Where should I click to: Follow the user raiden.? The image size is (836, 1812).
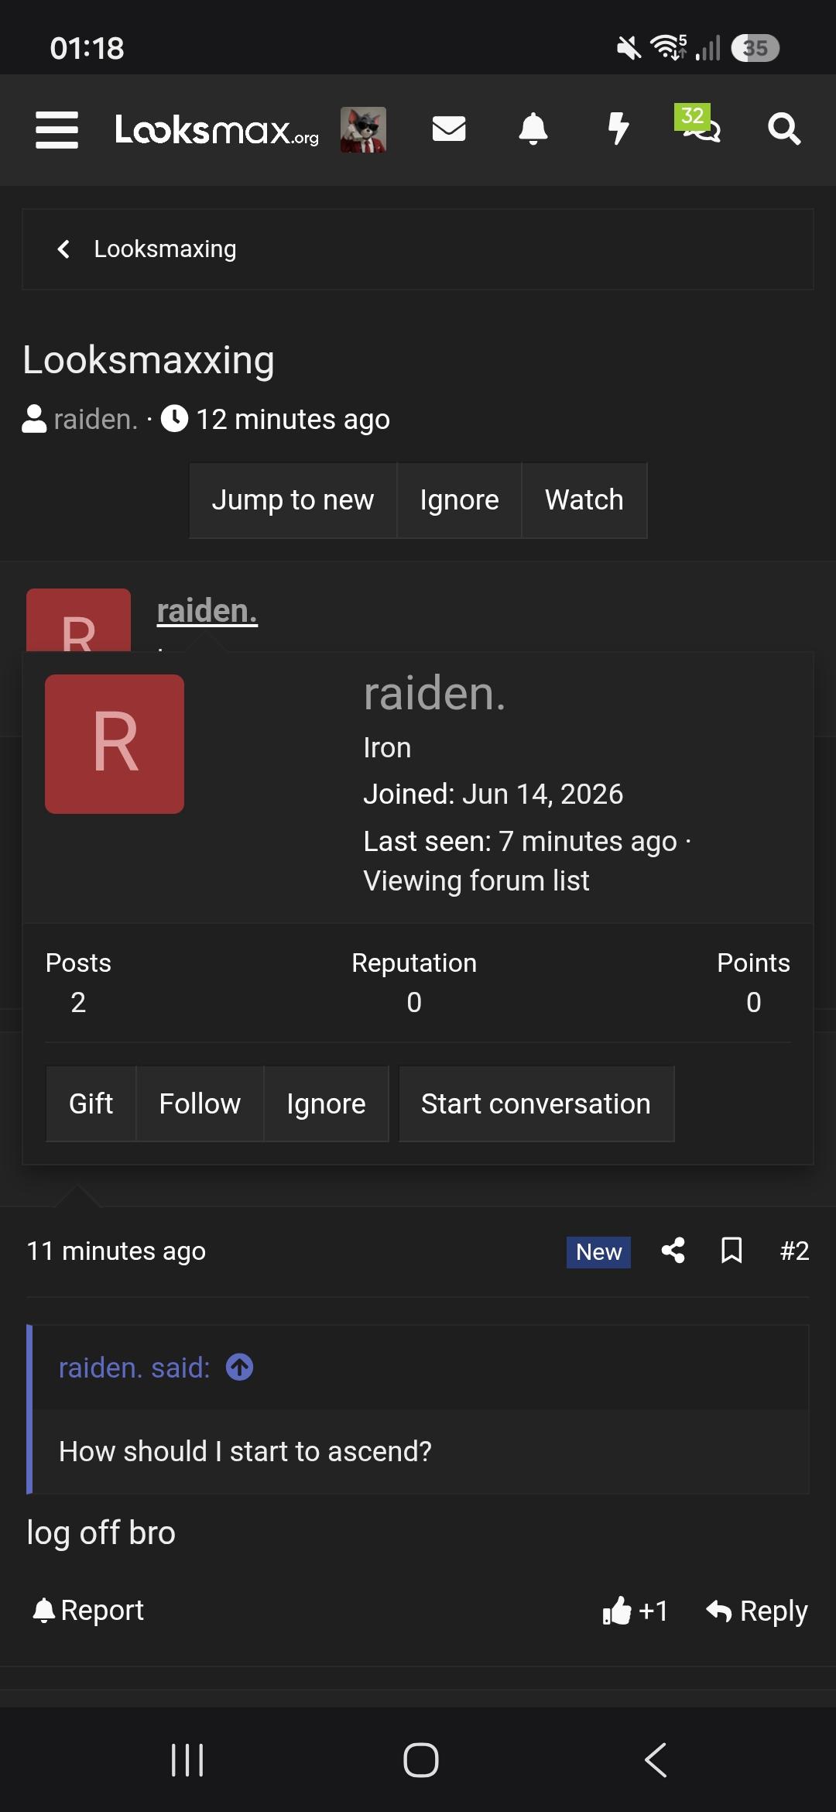click(x=200, y=1103)
